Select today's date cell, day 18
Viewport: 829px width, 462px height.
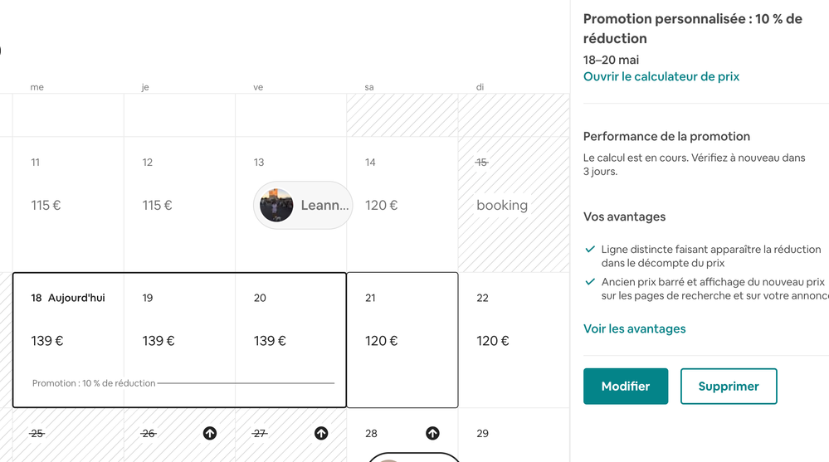click(68, 332)
